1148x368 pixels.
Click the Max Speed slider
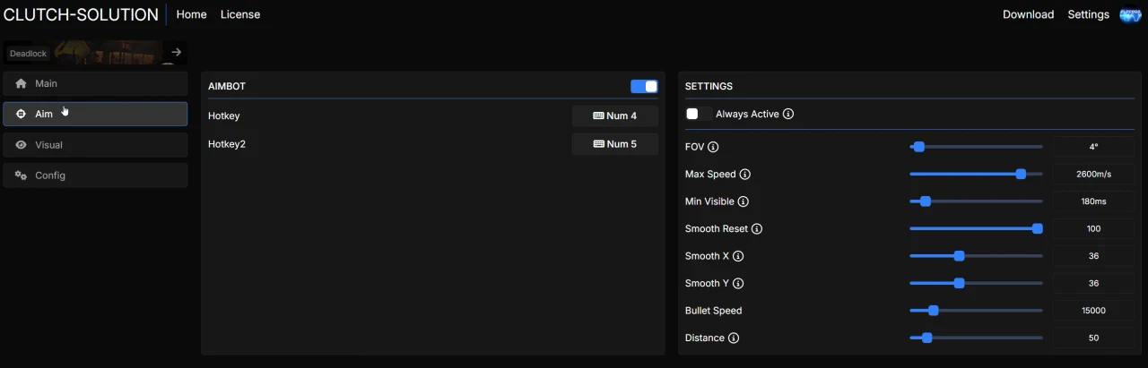(976, 175)
